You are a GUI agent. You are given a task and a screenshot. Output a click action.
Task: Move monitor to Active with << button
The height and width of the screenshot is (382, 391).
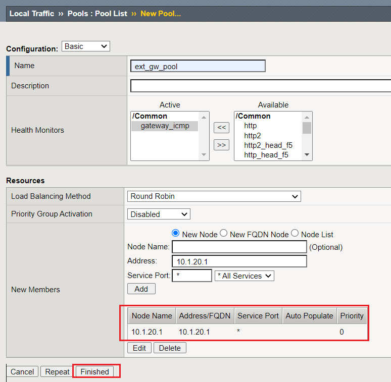pyautogui.click(x=221, y=128)
